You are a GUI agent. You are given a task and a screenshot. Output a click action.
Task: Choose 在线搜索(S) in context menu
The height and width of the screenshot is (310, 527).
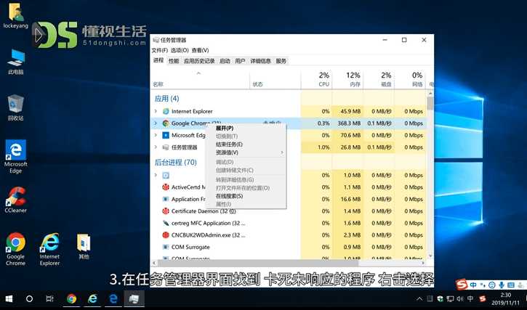click(246, 196)
